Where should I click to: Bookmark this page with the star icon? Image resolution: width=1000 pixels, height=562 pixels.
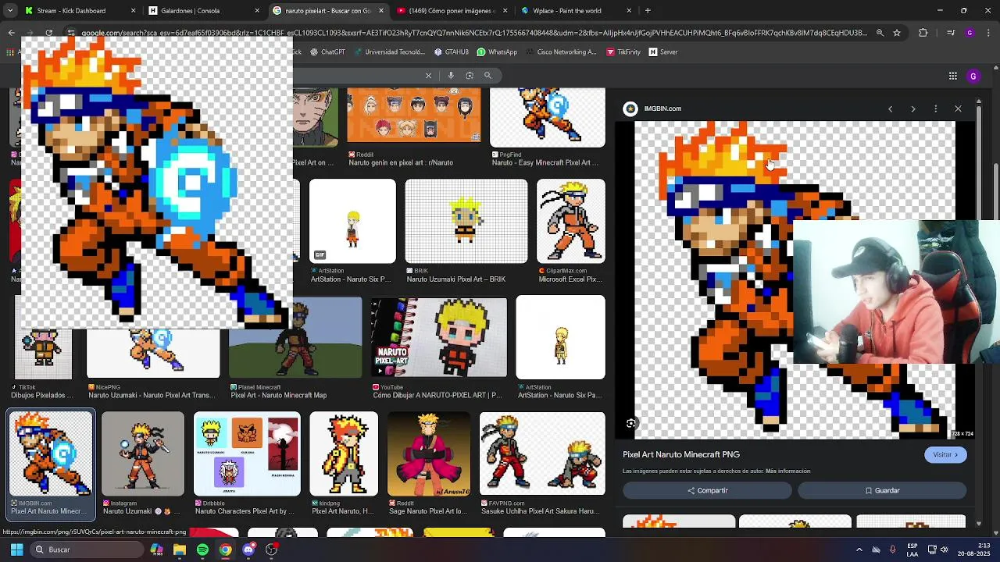click(897, 33)
